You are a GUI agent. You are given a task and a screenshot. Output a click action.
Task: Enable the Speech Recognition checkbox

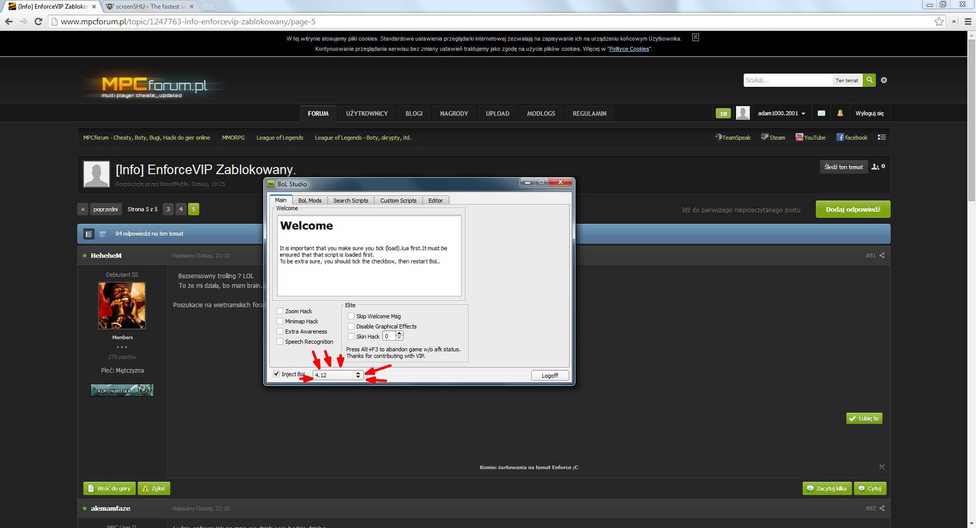280,342
